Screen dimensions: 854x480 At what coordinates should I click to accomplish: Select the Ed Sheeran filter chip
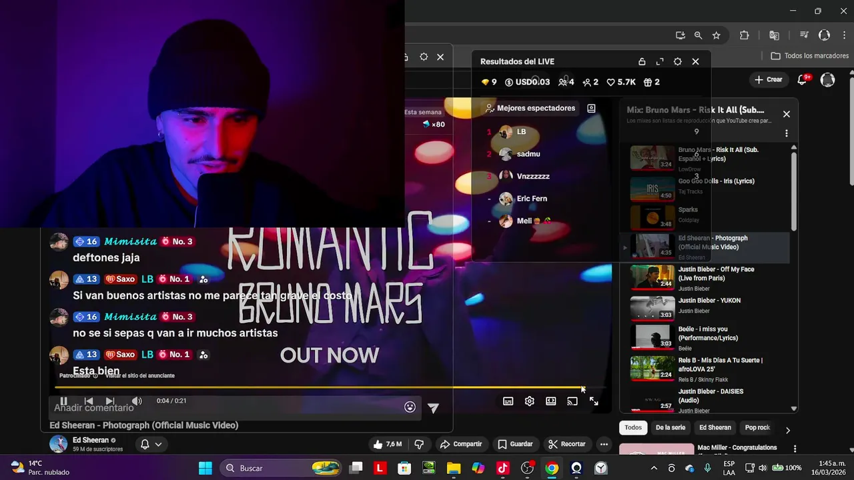(x=715, y=427)
